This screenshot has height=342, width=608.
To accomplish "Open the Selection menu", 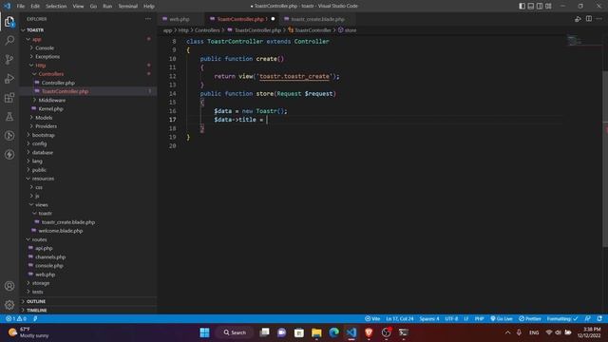I will [x=56, y=7].
